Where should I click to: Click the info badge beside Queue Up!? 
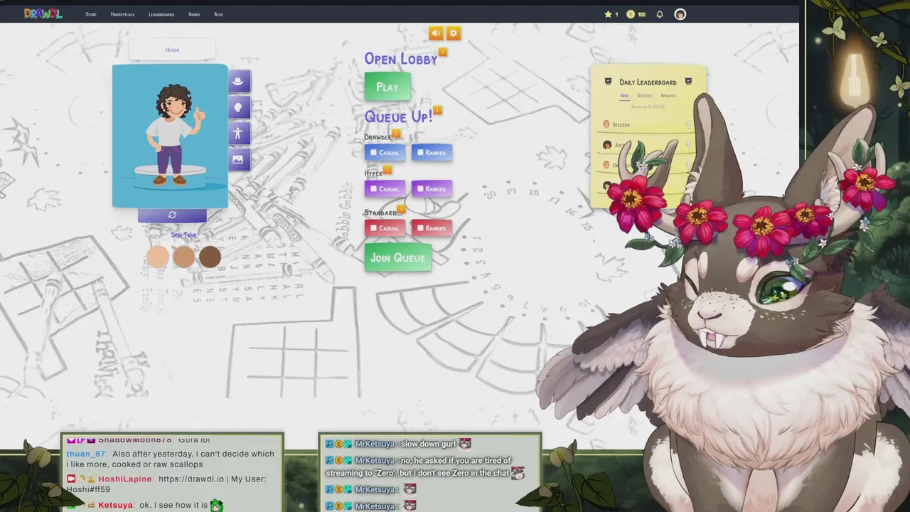[438, 110]
